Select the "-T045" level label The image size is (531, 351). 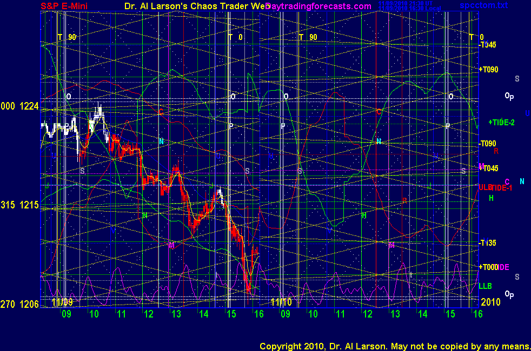click(488, 45)
